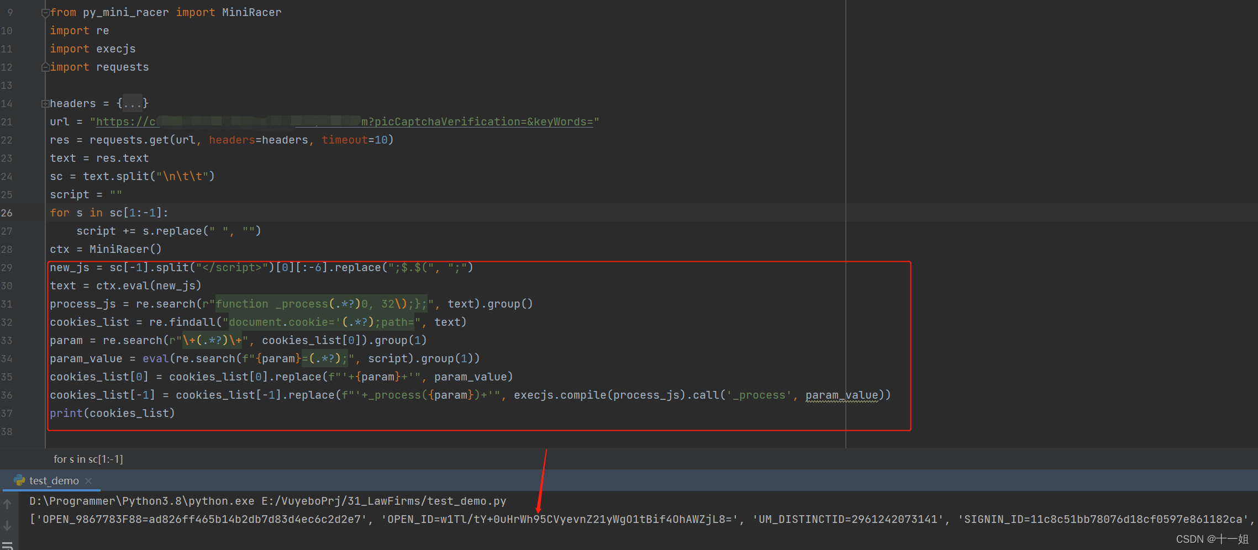Click 'print(cookies_list)' line
Viewport: 1258px width, 550px height.
(x=113, y=413)
